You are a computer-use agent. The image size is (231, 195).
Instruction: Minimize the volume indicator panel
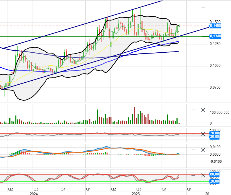(x=193, y=110)
